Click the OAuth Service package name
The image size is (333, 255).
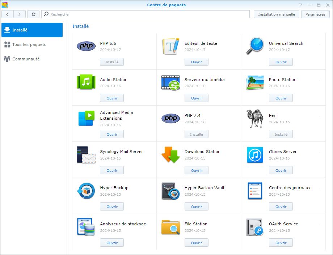tap(283, 224)
